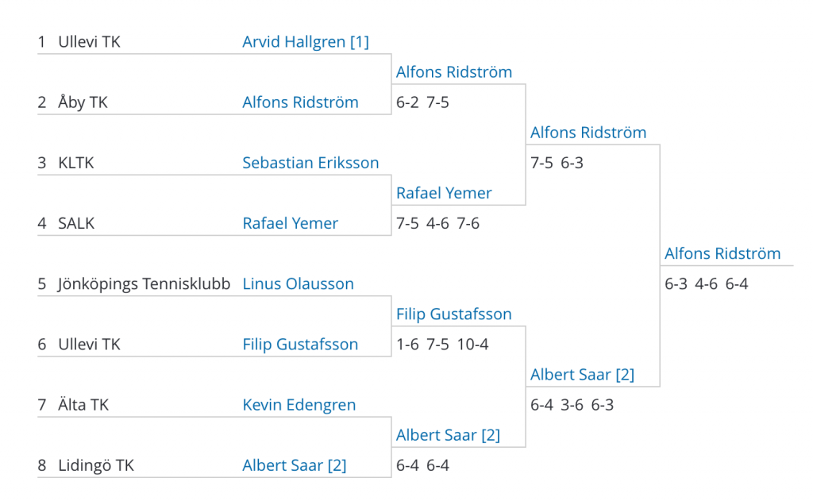Select Rafael Yemer in first round
Image resolution: width=813 pixels, height=501 pixels.
pos(290,224)
